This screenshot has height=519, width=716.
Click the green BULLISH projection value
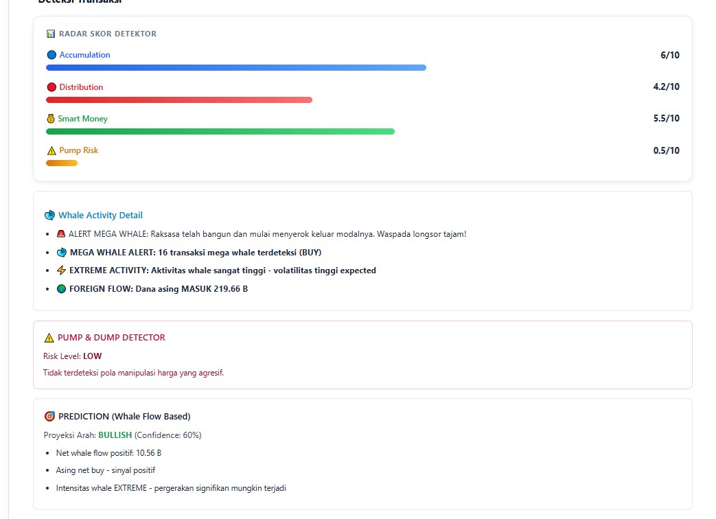(115, 435)
